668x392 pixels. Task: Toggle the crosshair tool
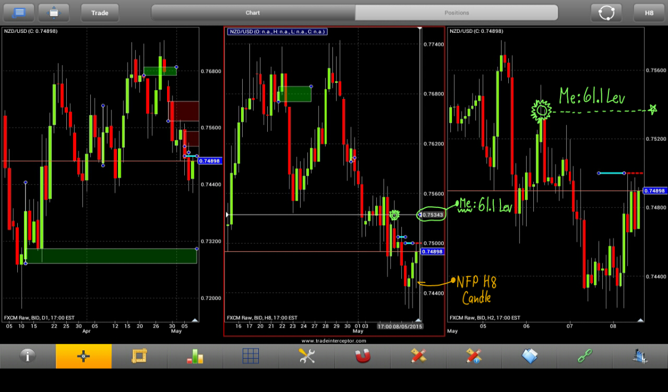(83, 356)
